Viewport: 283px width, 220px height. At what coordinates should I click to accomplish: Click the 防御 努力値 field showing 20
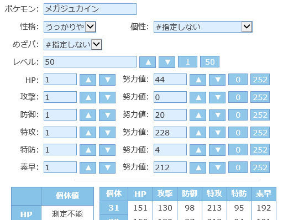[x=170, y=114]
